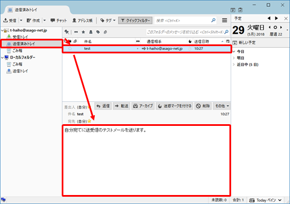The width and height of the screenshot is (290, 204).
Task: Click the アーカイブ archive button
Action: click(x=143, y=106)
